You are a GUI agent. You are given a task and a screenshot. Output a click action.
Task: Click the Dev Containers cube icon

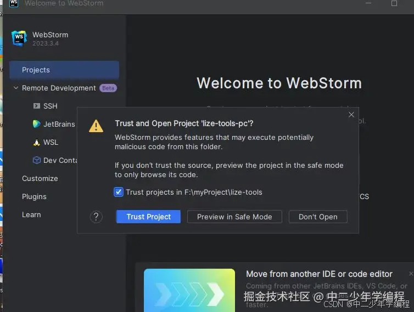point(36,160)
